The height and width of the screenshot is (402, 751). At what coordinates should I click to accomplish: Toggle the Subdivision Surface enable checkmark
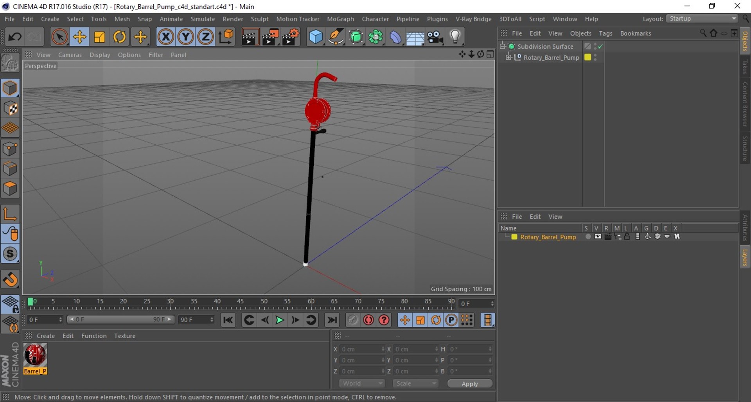(600, 46)
